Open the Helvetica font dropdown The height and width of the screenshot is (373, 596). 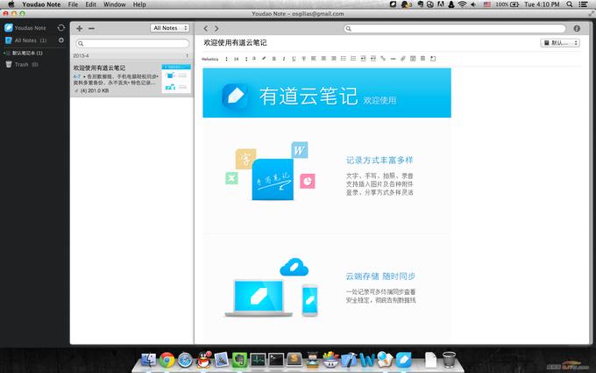215,59
